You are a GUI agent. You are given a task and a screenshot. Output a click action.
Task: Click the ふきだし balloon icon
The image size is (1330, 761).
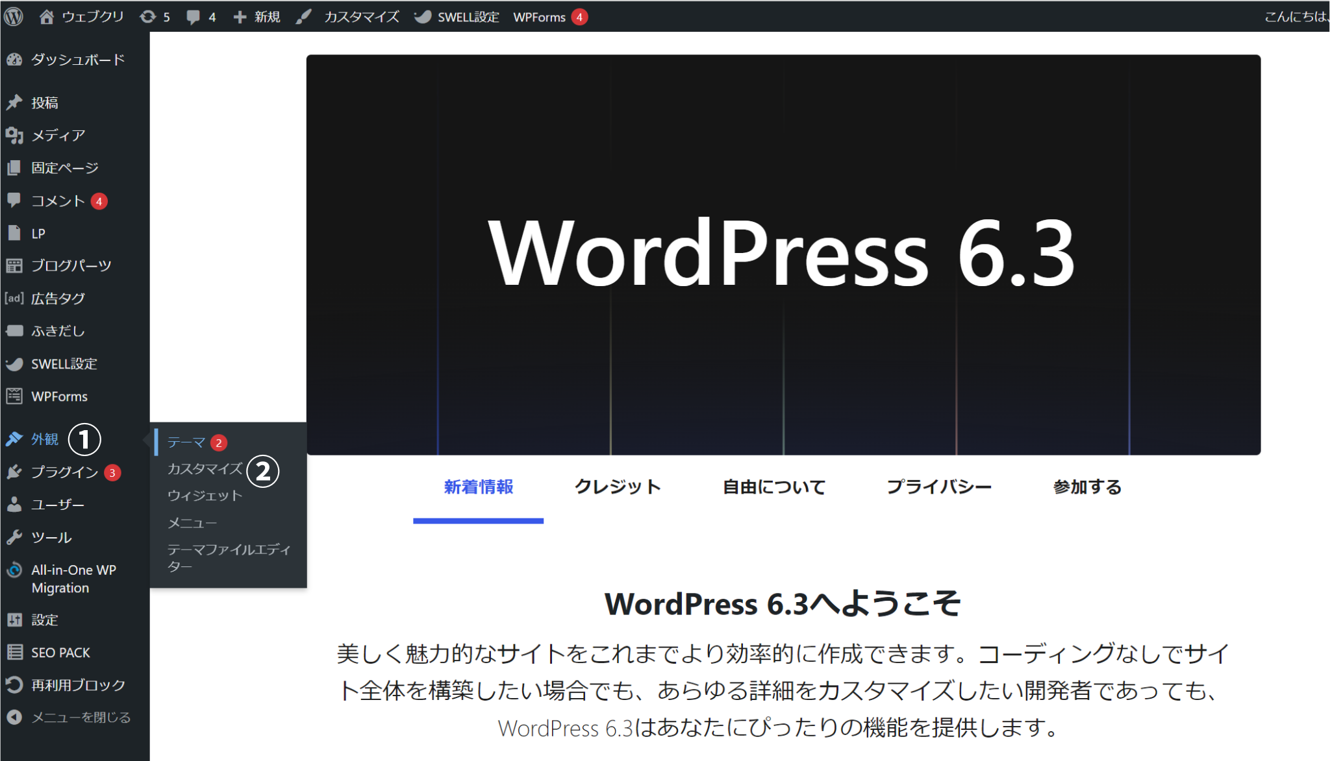[x=14, y=331]
